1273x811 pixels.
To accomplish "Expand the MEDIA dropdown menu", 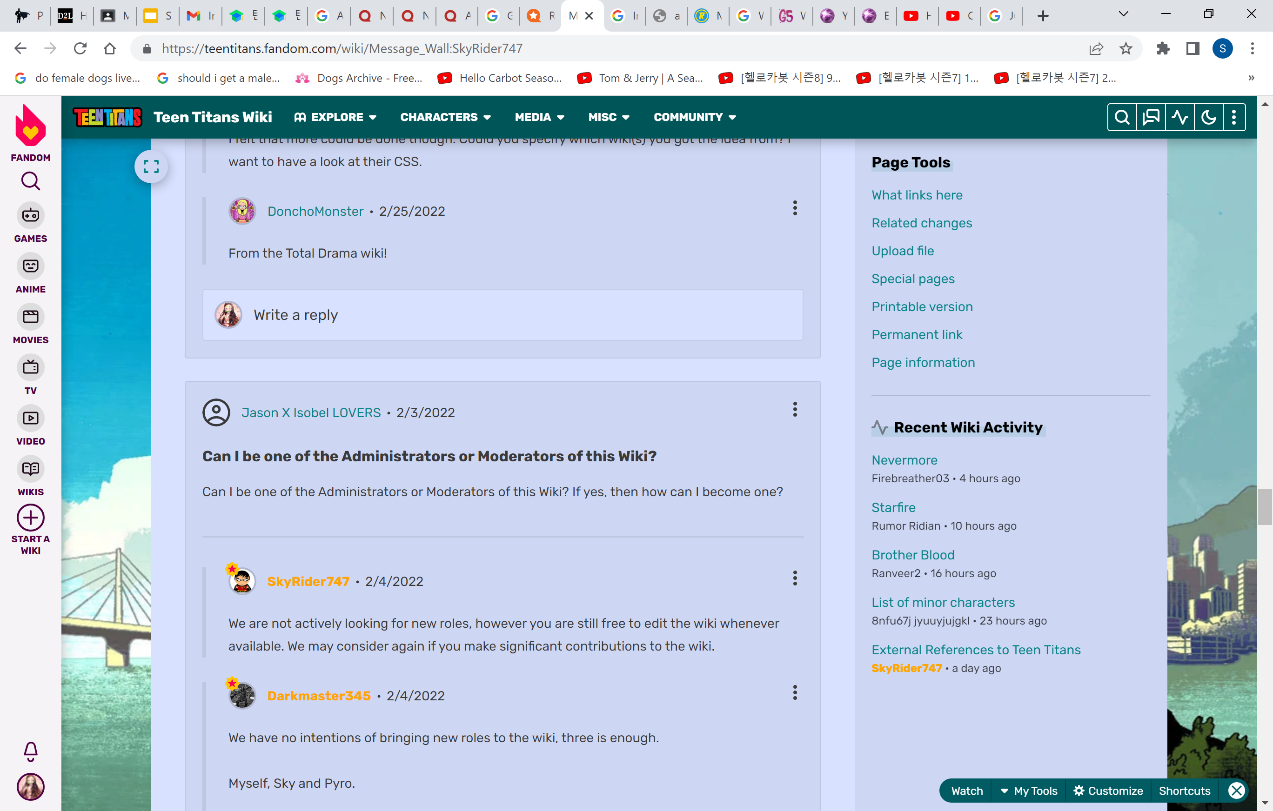I will (x=539, y=117).
